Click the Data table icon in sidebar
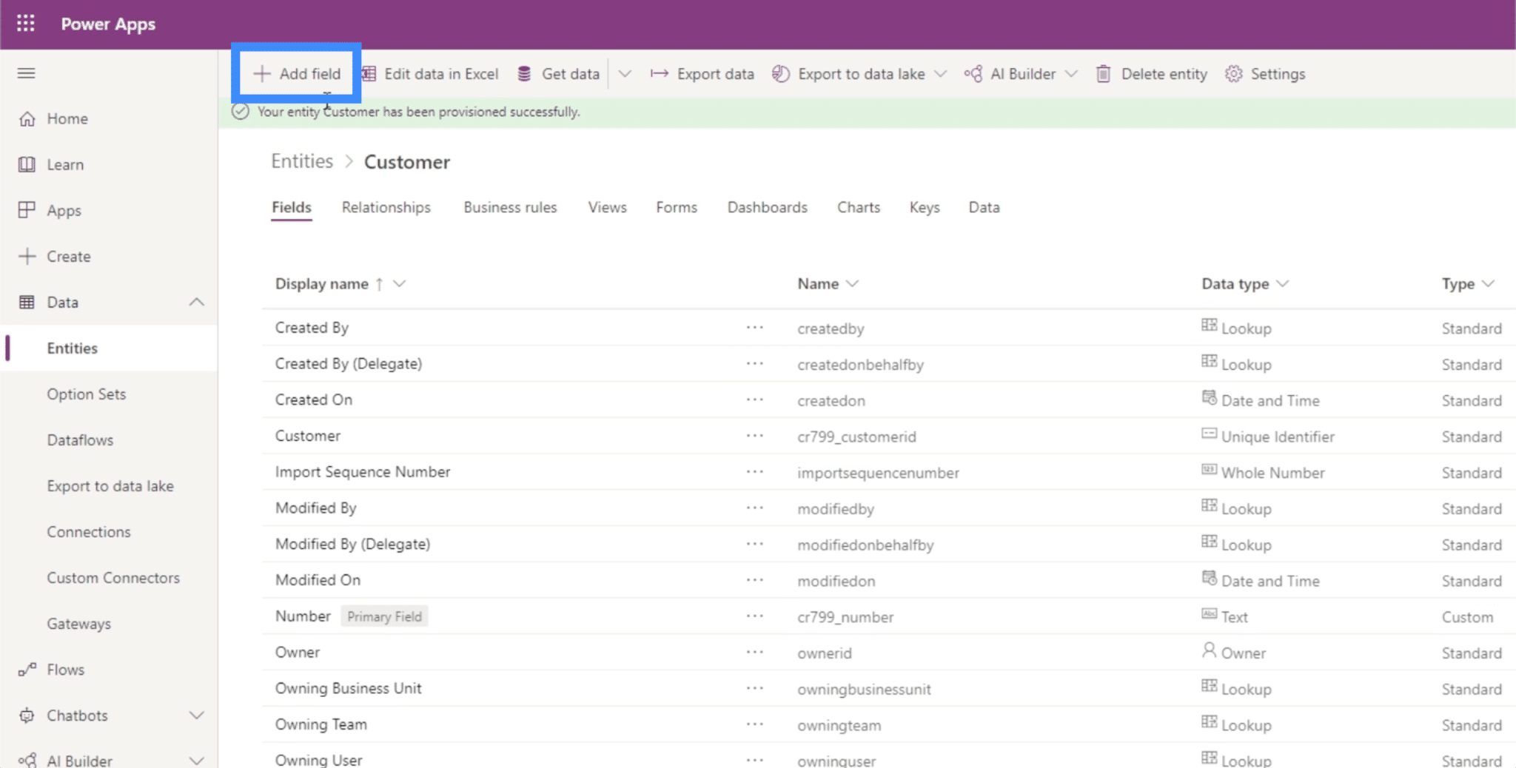The width and height of the screenshot is (1516, 768). [27, 302]
